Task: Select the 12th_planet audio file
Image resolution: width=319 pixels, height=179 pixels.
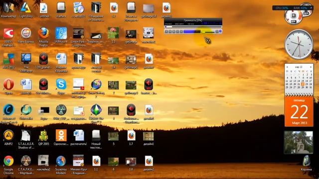Action: (x=43, y=61)
